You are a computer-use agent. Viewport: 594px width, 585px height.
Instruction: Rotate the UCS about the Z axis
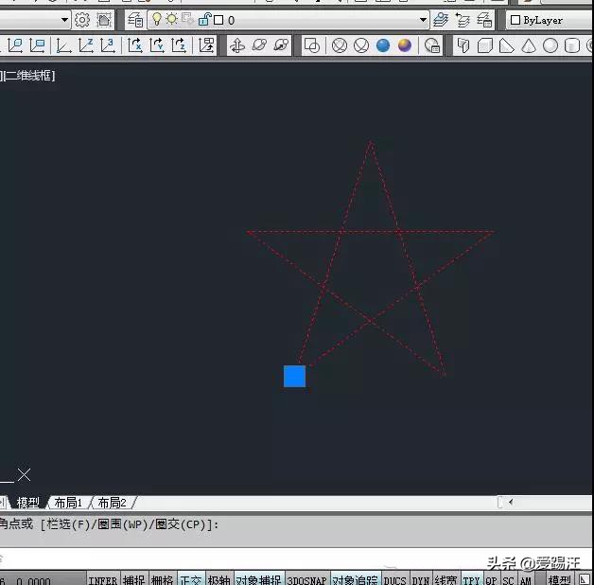point(179,45)
